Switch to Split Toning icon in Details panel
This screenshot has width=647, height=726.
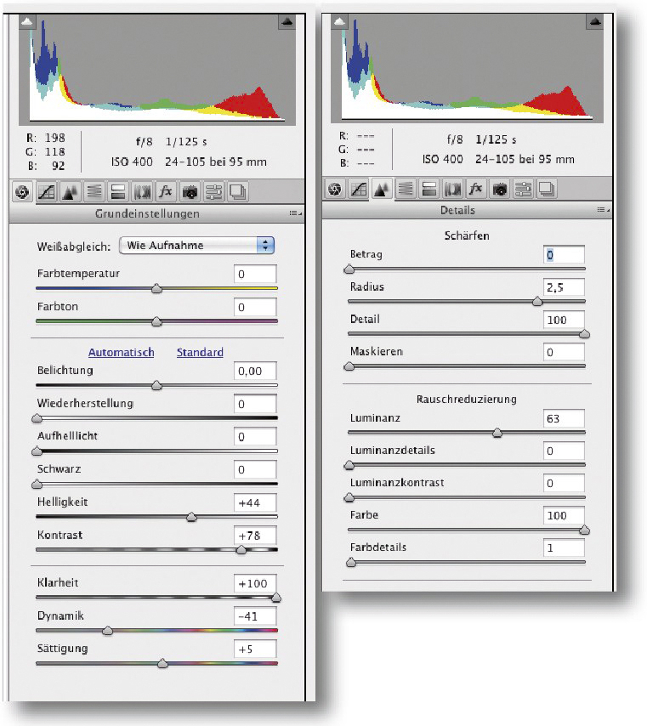pos(429,189)
